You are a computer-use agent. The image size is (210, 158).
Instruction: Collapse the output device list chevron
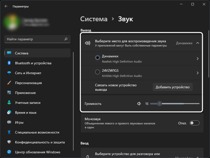[x=198, y=43]
